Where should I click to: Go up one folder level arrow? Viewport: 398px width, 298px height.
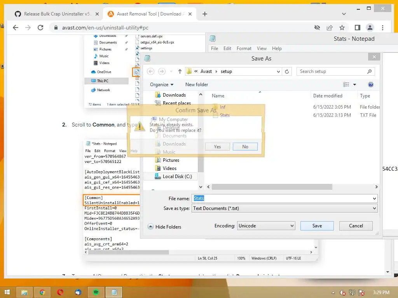180,71
